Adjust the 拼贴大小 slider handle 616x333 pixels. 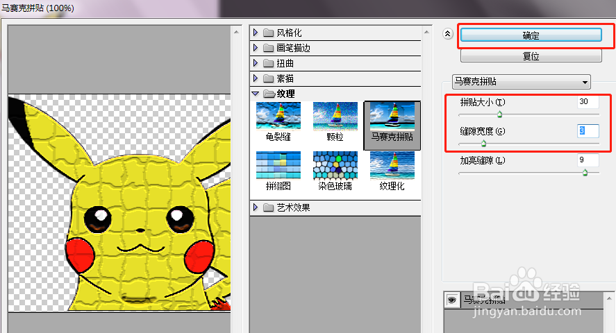coord(500,114)
